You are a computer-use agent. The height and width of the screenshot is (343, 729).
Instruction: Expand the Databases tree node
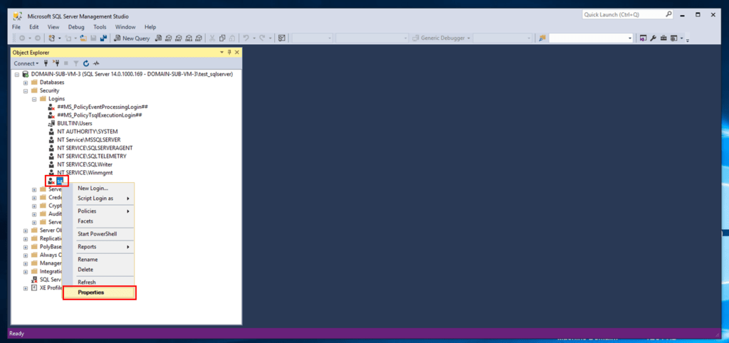[x=26, y=83]
